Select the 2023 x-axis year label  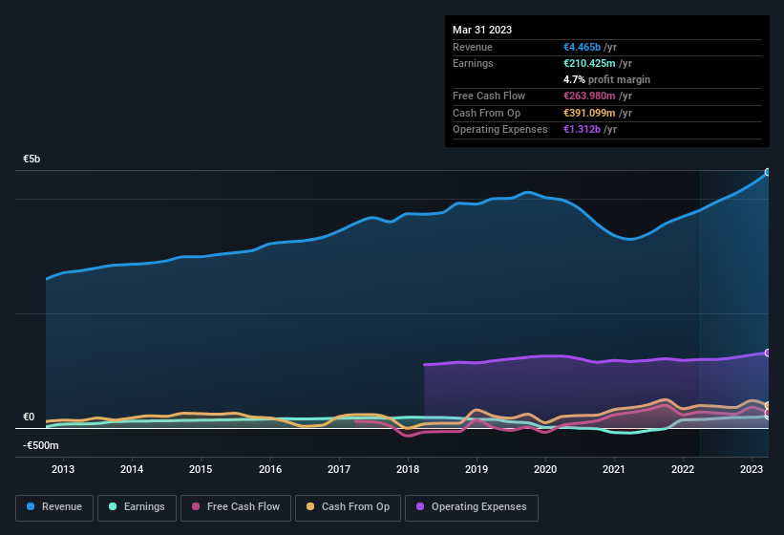point(752,469)
